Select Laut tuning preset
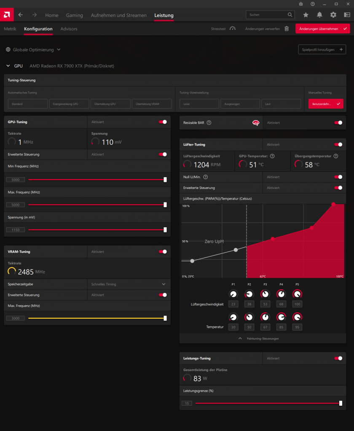The width and height of the screenshot is (354, 431). [x=281, y=104]
